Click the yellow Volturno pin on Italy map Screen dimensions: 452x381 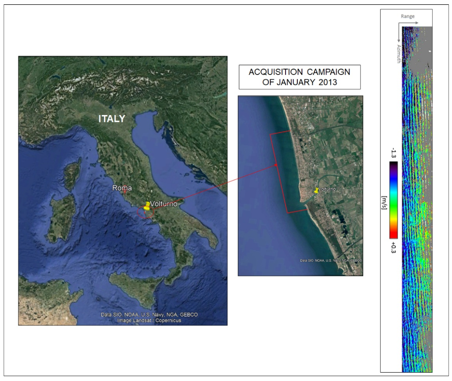(147, 206)
